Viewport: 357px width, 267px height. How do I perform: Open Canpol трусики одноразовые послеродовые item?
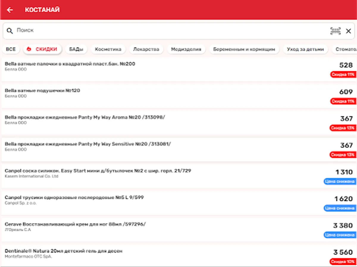(x=178, y=203)
